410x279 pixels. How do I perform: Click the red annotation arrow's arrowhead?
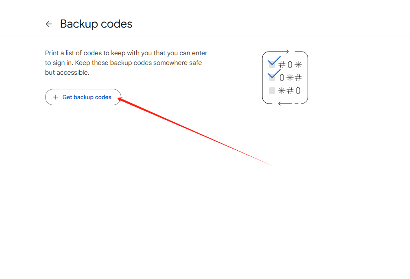pos(121,99)
